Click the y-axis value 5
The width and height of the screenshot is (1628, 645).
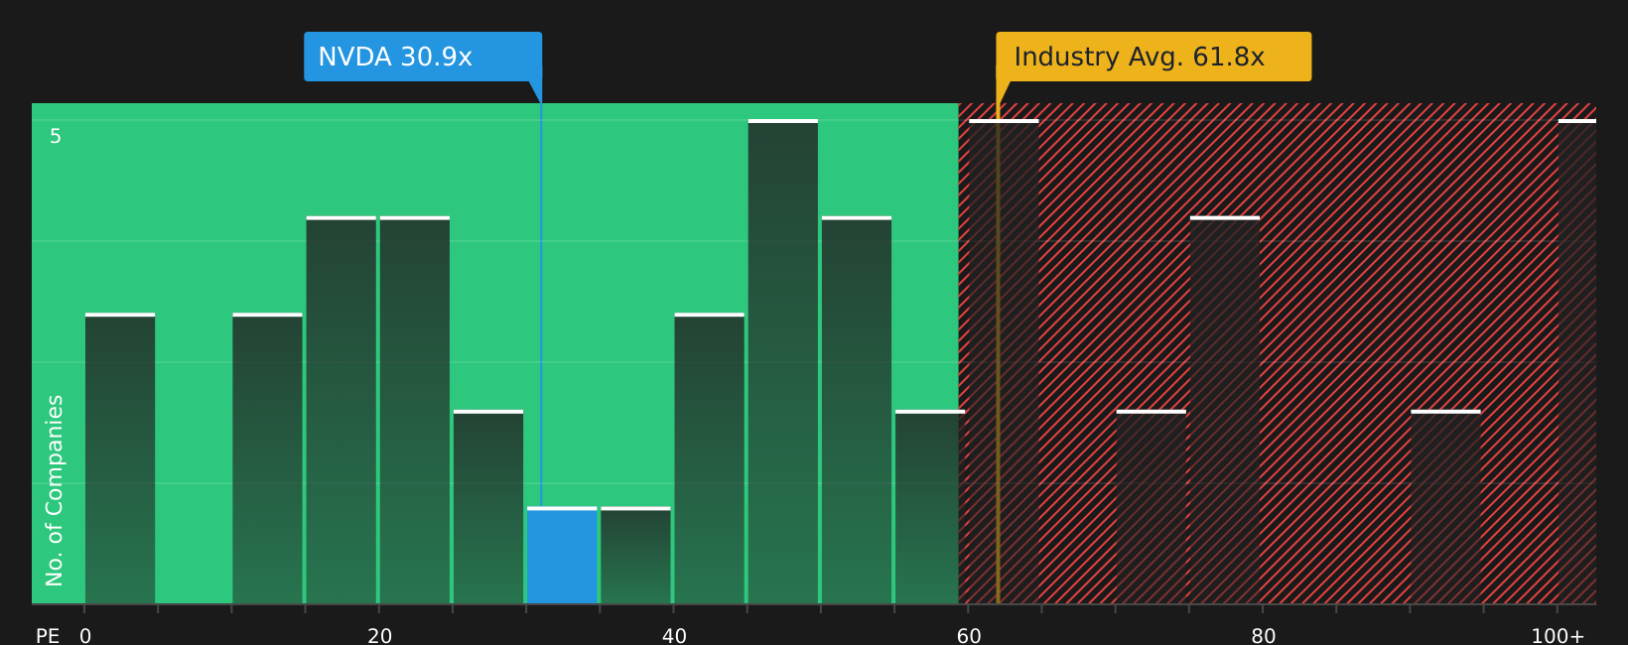pos(56,136)
